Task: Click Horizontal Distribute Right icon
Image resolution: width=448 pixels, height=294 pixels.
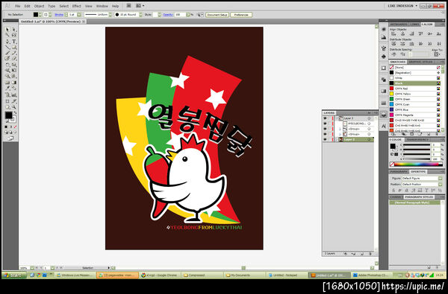Action: tap(438, 44)
